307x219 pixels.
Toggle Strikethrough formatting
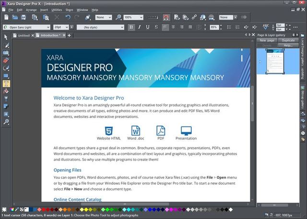[156, 27]
